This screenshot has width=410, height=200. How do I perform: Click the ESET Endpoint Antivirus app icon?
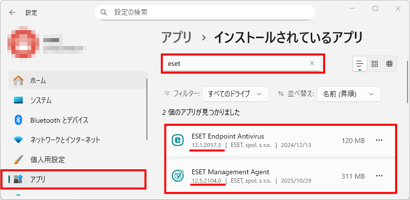[177, 141]
